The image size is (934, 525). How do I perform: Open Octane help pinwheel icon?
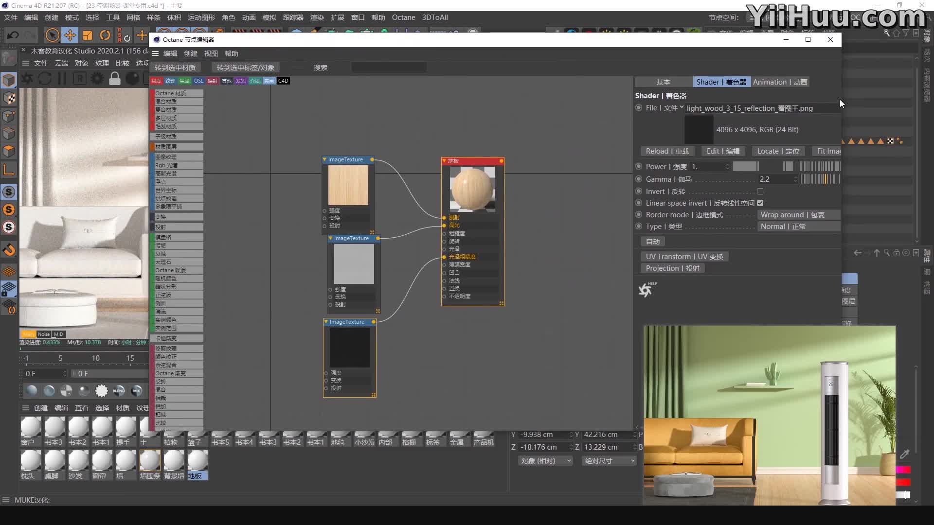(647, 289)
